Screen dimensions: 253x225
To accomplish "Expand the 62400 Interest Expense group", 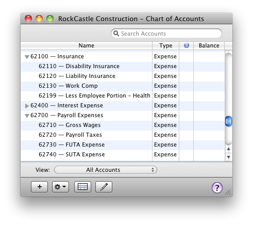I will tap(27, 106).
